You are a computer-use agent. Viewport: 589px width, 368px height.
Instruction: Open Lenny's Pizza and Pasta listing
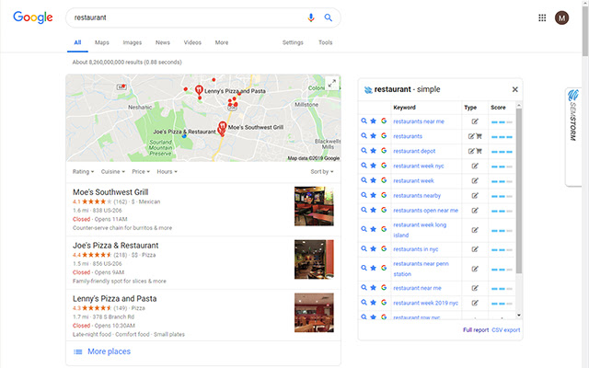pos(114,298)
